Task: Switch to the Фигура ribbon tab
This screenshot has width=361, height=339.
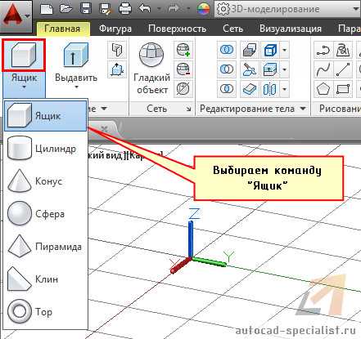Action: coord(115,29)
